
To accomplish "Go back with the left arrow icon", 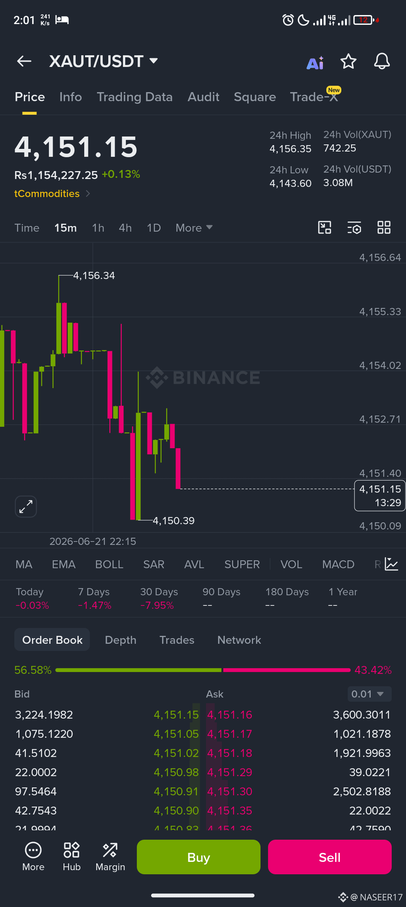I will point(24,61).
